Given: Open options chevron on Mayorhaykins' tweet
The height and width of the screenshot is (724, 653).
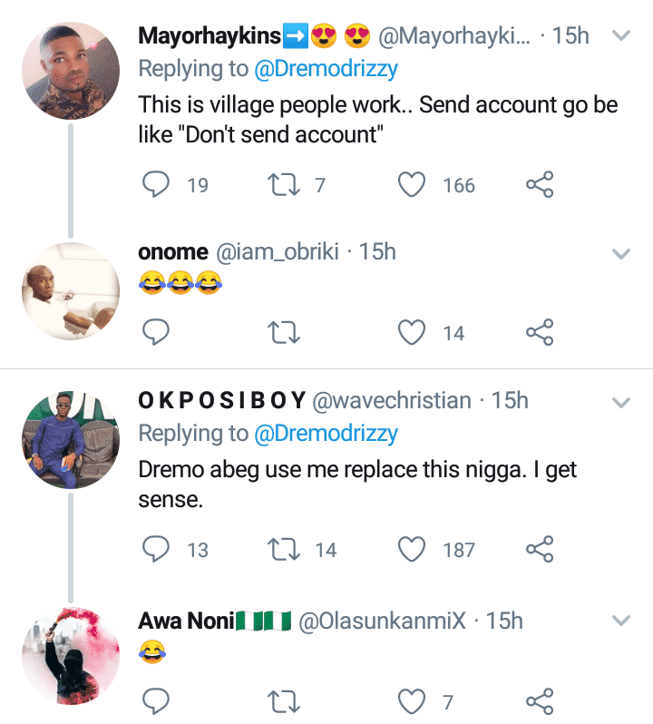Looking at the screenshot, I should click(x=621, y=36).
